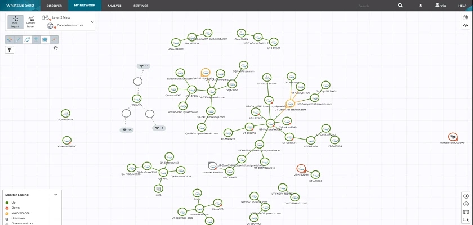Select the UT-Cisco1721 maintenance node
The width and height of the screenshot is (473, 225).
coord(290,103)
